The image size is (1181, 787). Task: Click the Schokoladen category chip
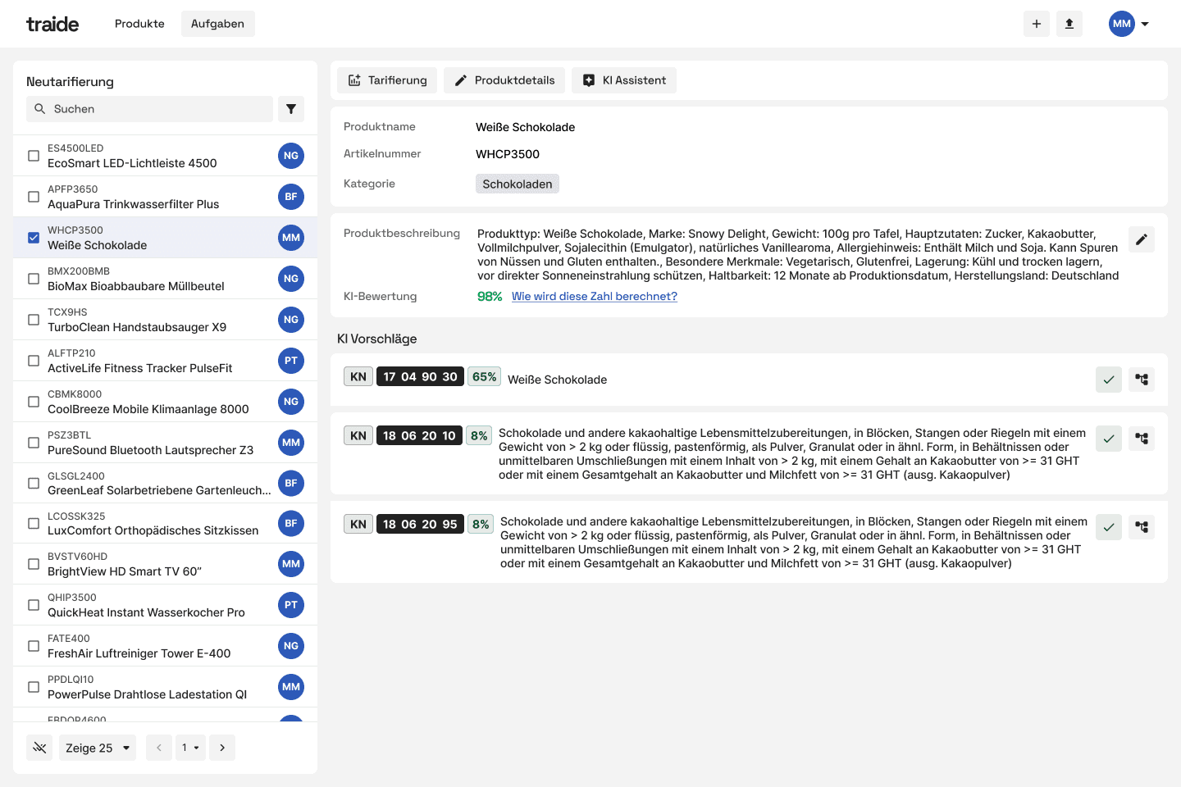click(518, 184)
